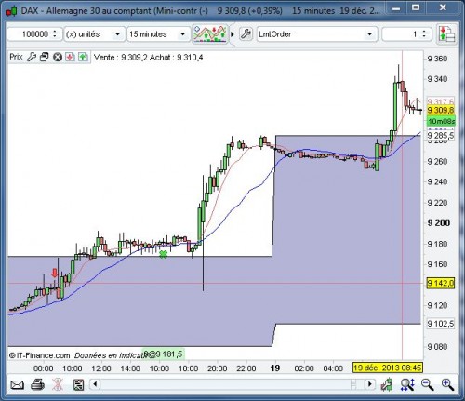Click the envelope mail icon in bottom bar

[x=17, y=385]
